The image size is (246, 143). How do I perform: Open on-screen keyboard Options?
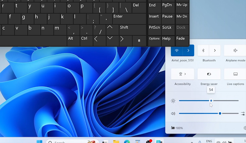coord(155,41)
